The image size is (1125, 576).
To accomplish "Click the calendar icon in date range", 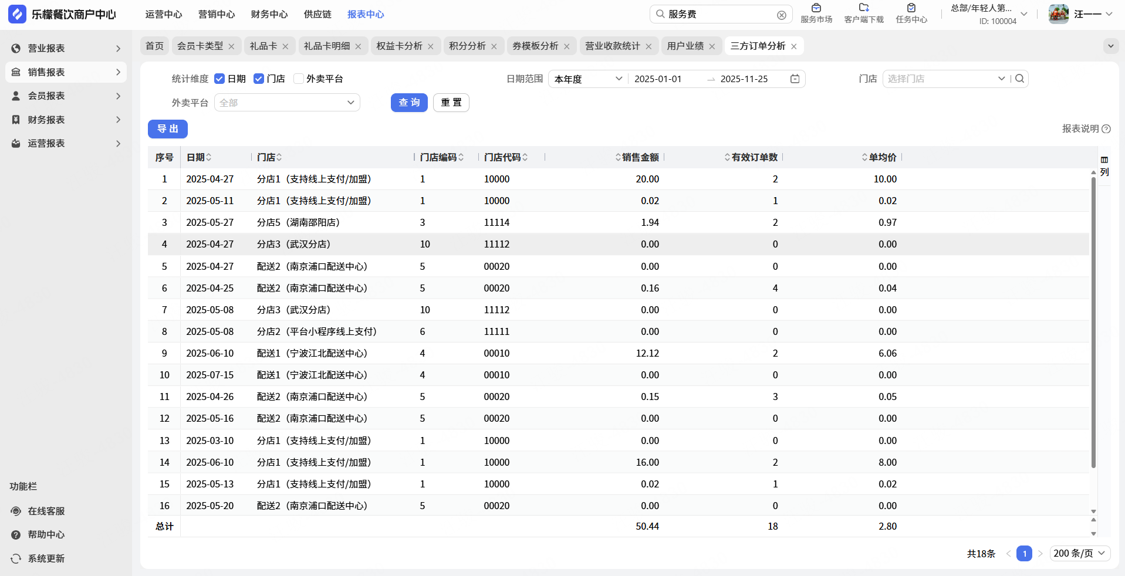I will 795,79.
